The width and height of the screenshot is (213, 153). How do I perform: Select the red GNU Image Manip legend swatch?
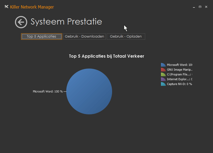tap(163, 70)
